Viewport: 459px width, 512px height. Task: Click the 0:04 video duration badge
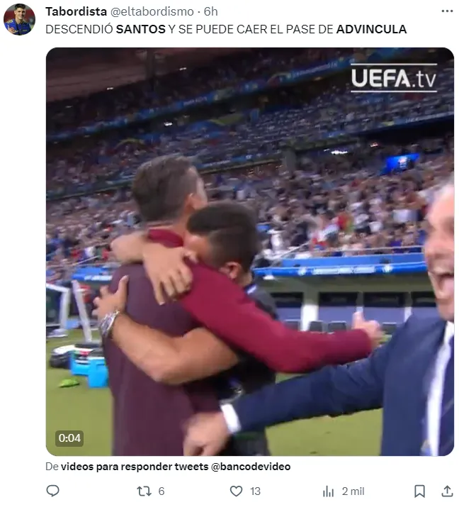click(69, 438)
